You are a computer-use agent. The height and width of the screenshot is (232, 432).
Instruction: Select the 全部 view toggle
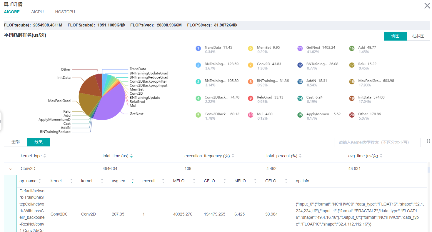coord(15,142)
